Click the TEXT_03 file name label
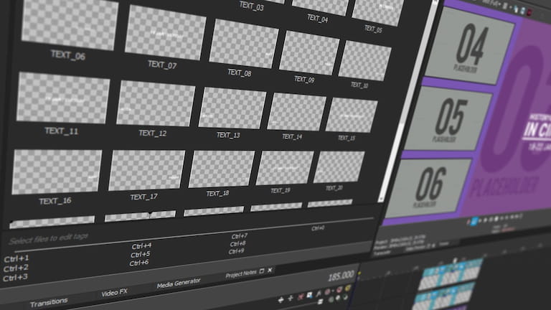551x310 pixels. pyautogui.click(x=251, y=6)
